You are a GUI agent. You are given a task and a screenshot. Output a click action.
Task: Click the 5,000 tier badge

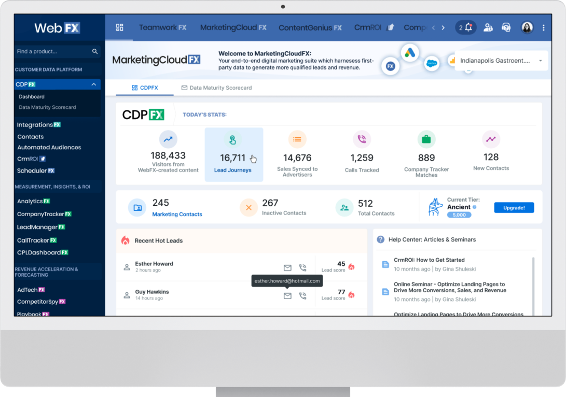coord(459,215)
